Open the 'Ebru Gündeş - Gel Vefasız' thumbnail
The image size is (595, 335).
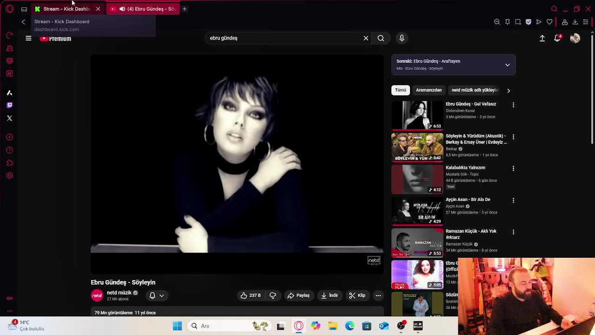417,115
